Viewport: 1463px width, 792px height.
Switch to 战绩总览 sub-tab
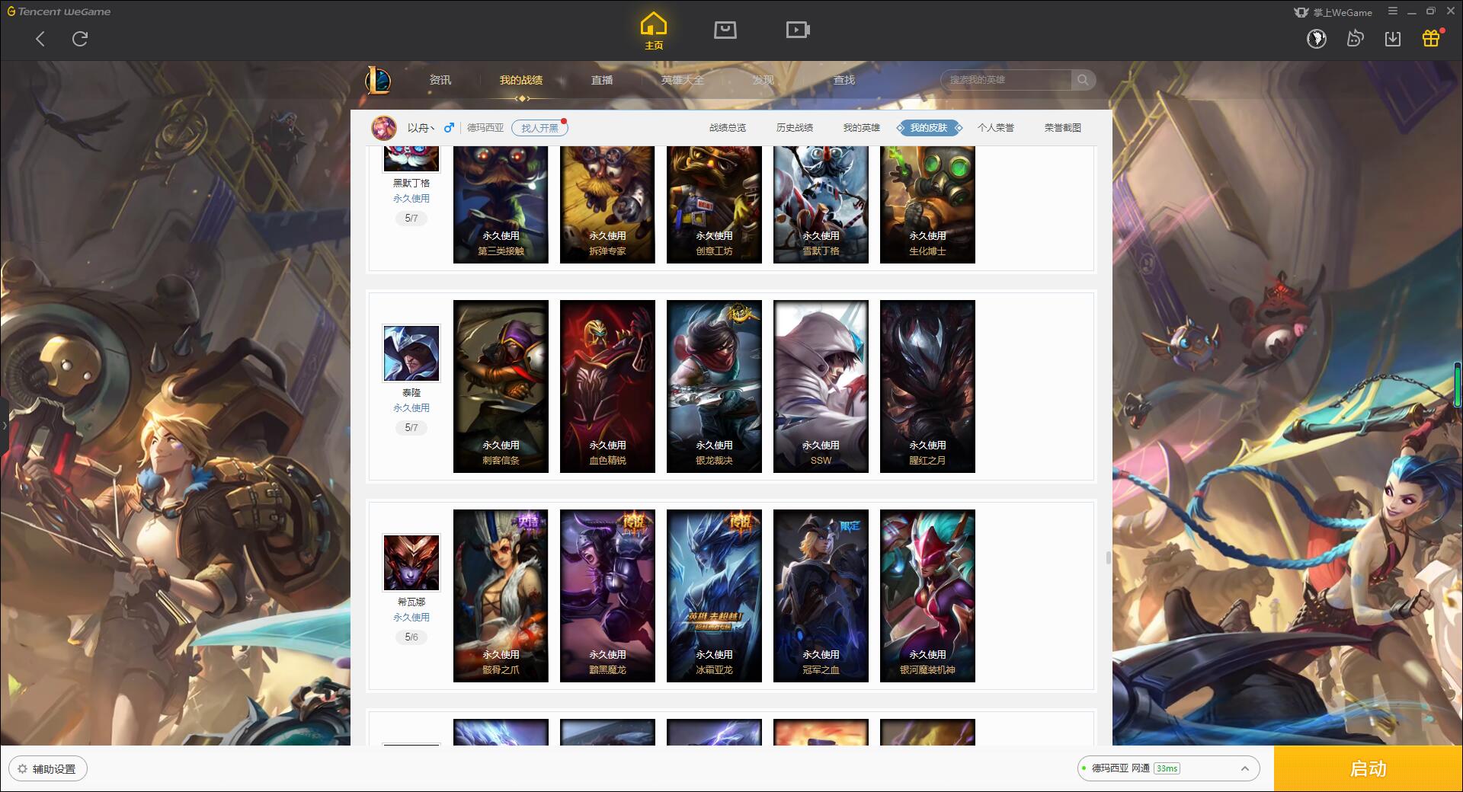pos(728,128)
